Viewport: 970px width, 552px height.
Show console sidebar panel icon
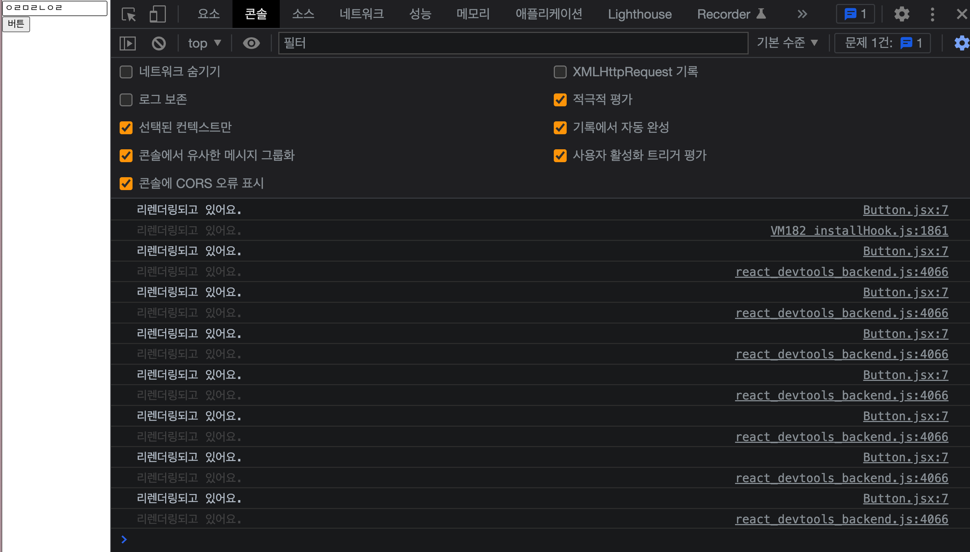coord(128,43)
